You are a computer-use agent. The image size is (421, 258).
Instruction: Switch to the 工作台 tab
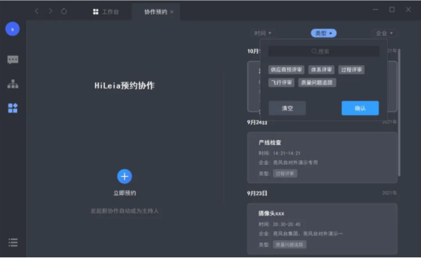point(106,12)
